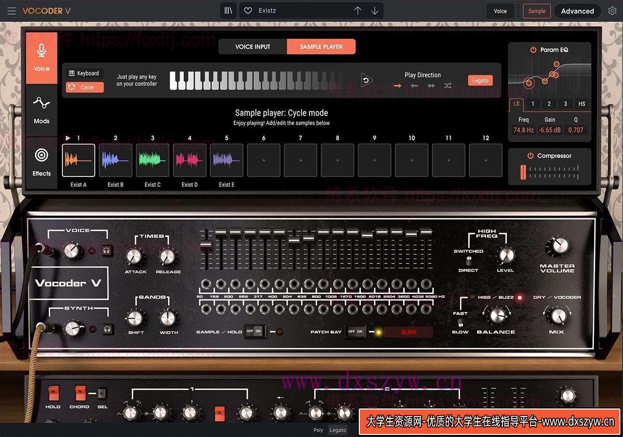Click the Sample button in top bar
Image resolution: width=623 pixels, height=437 pixels.
537,11
